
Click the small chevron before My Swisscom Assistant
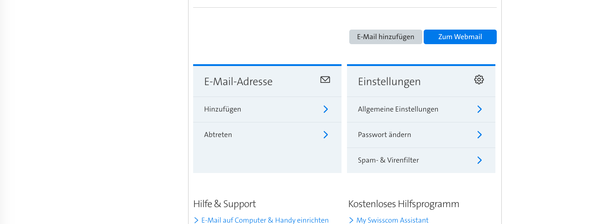click(351, 220)
